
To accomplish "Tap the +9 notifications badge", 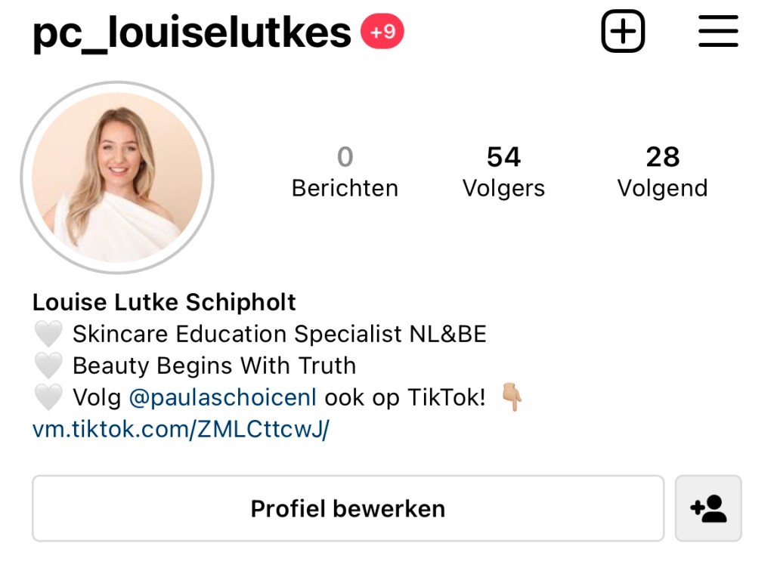I will point(382,32).
